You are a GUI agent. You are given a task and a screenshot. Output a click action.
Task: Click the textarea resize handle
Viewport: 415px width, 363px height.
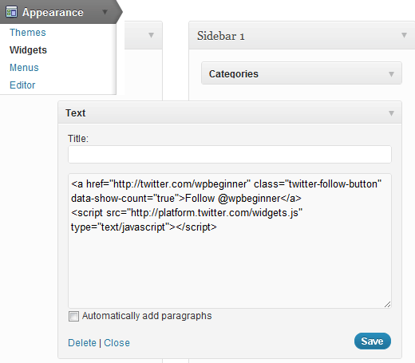tap(387, 305)
